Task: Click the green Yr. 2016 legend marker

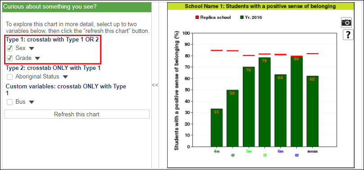Action: coord(241,18)
